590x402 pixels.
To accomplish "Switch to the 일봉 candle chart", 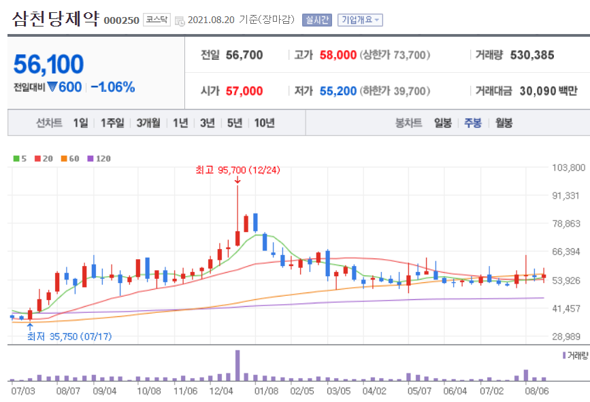I will (442, 122).
